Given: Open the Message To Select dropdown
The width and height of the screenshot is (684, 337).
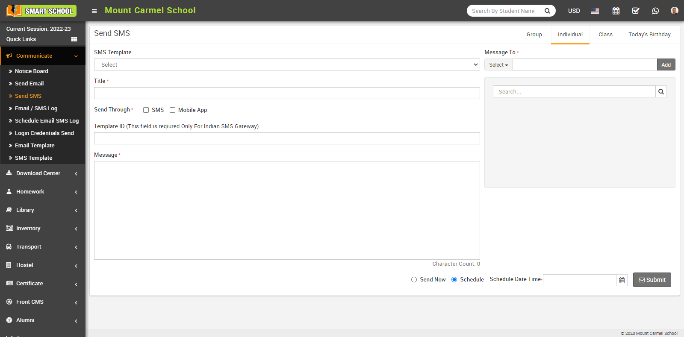Looking at the screenshot, I should (x=498, y=65).
